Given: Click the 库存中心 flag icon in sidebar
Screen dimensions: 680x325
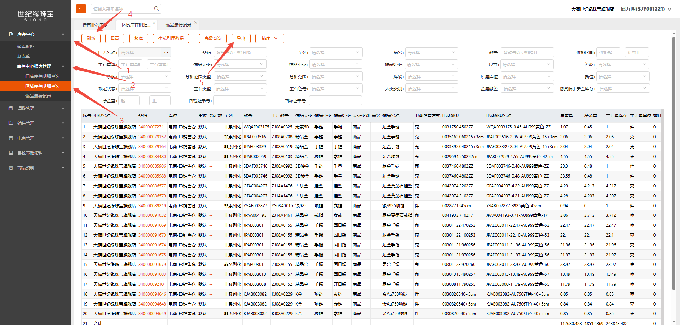Looking at the screenshot, I should coord(11,34).
